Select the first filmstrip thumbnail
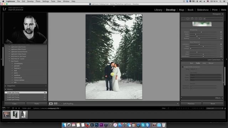 tap(7, 114)
